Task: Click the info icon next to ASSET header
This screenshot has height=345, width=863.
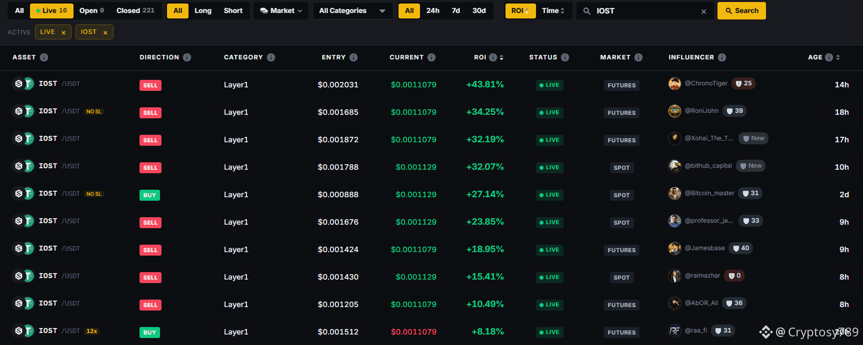Action: point(44,57)
